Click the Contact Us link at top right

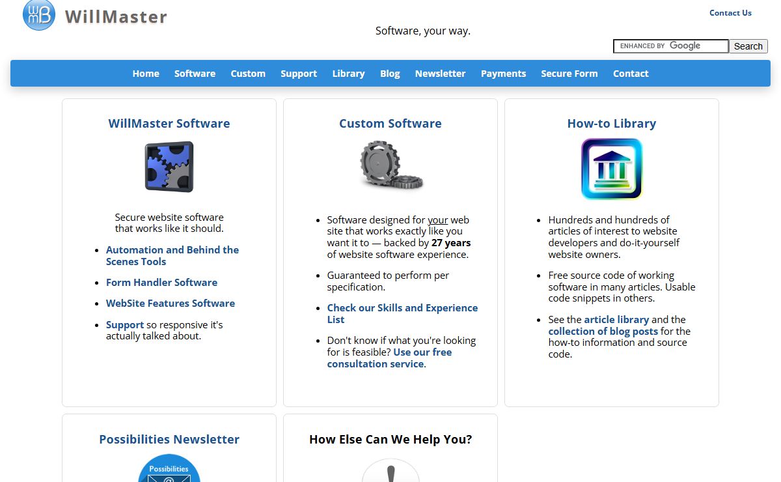coord(730,12)
